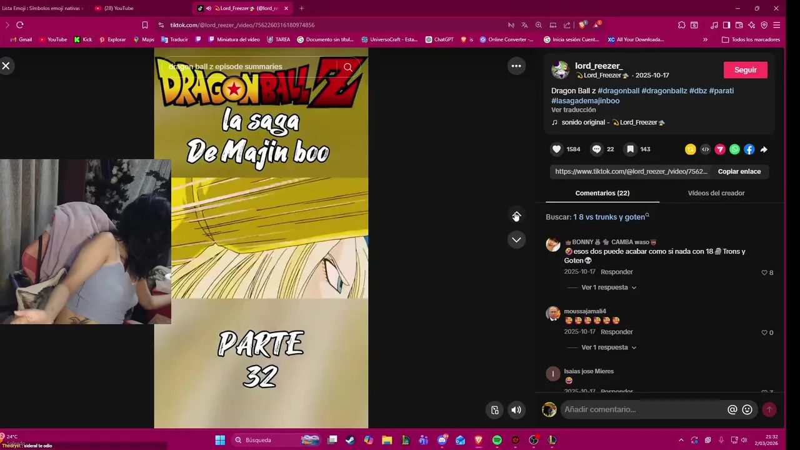This screenshot has width=800, height=450.
Task: Repost the video with the yellow repost icon
Action: click(691, 149)
